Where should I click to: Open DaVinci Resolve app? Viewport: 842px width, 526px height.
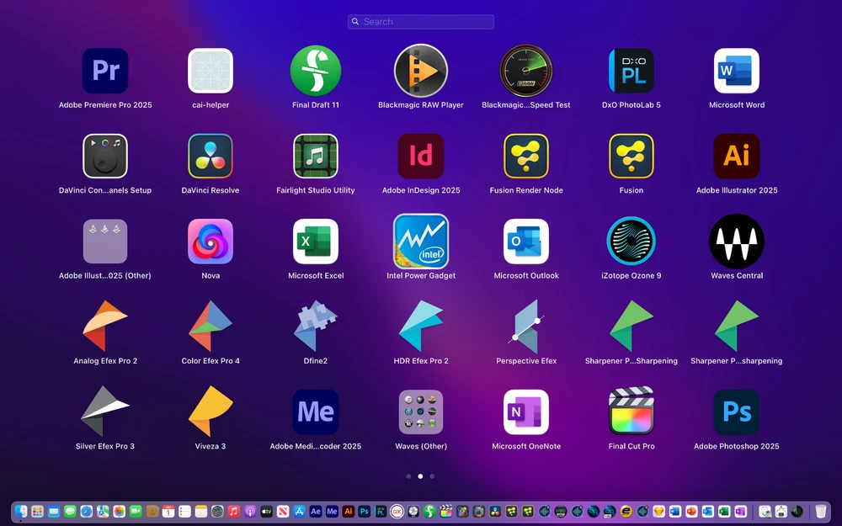(x=210, y=156)
